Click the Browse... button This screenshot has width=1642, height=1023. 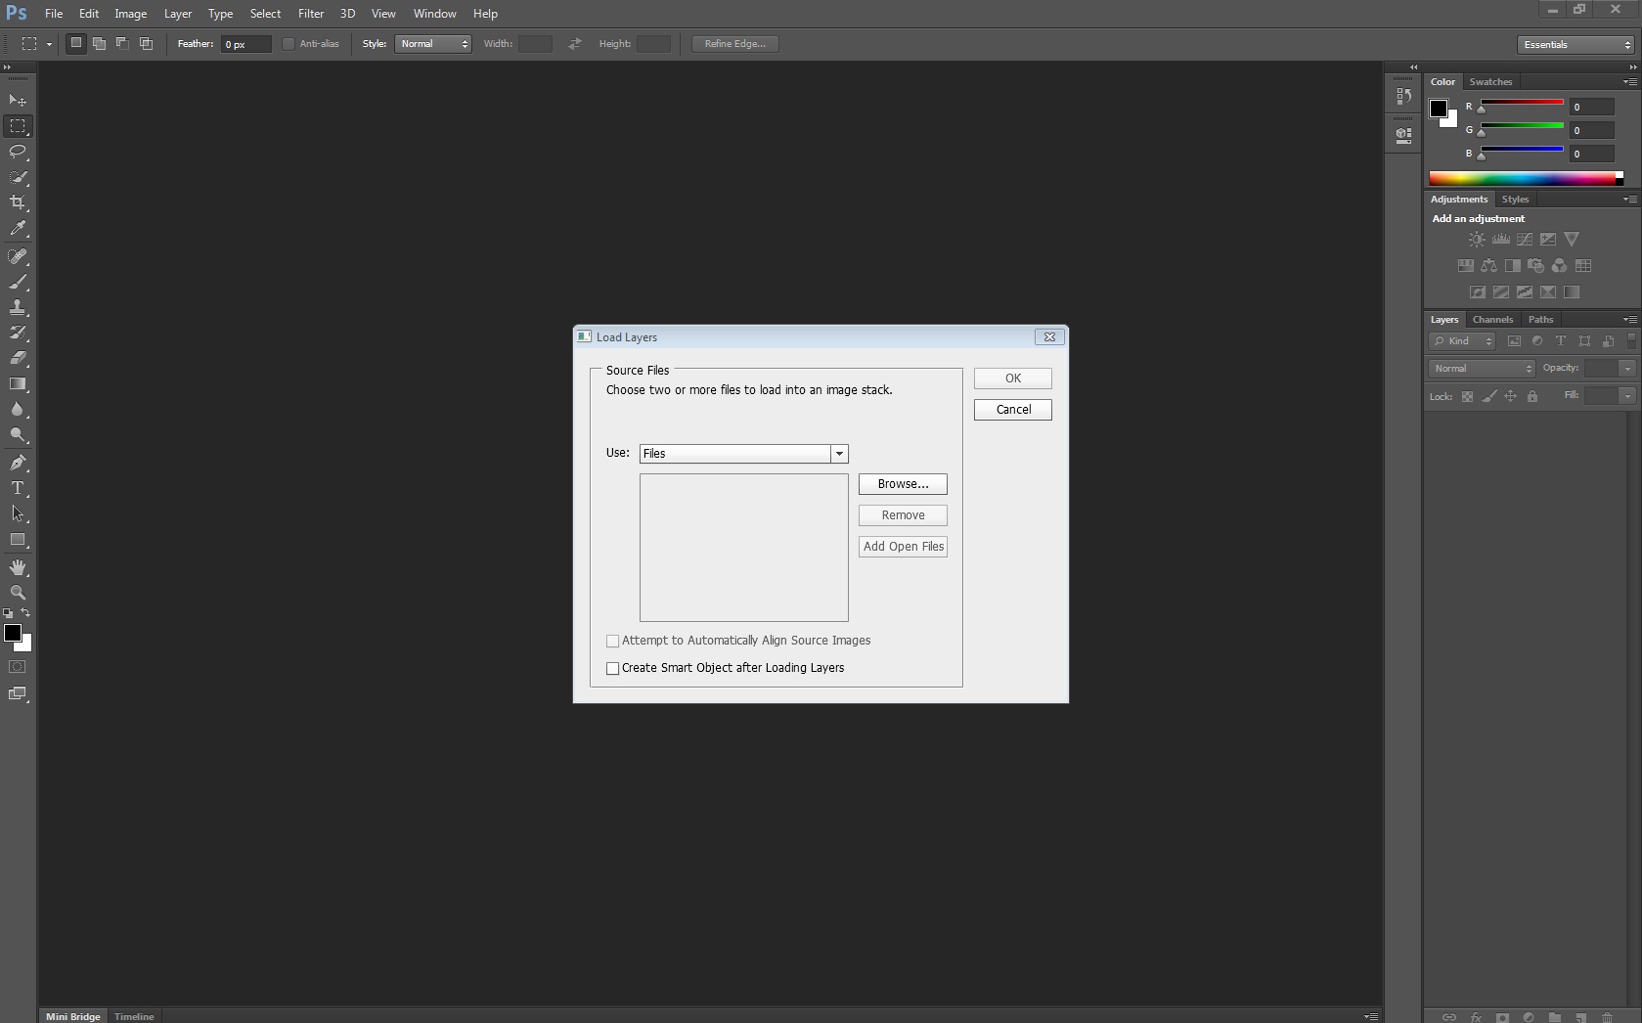pos(903,484)
